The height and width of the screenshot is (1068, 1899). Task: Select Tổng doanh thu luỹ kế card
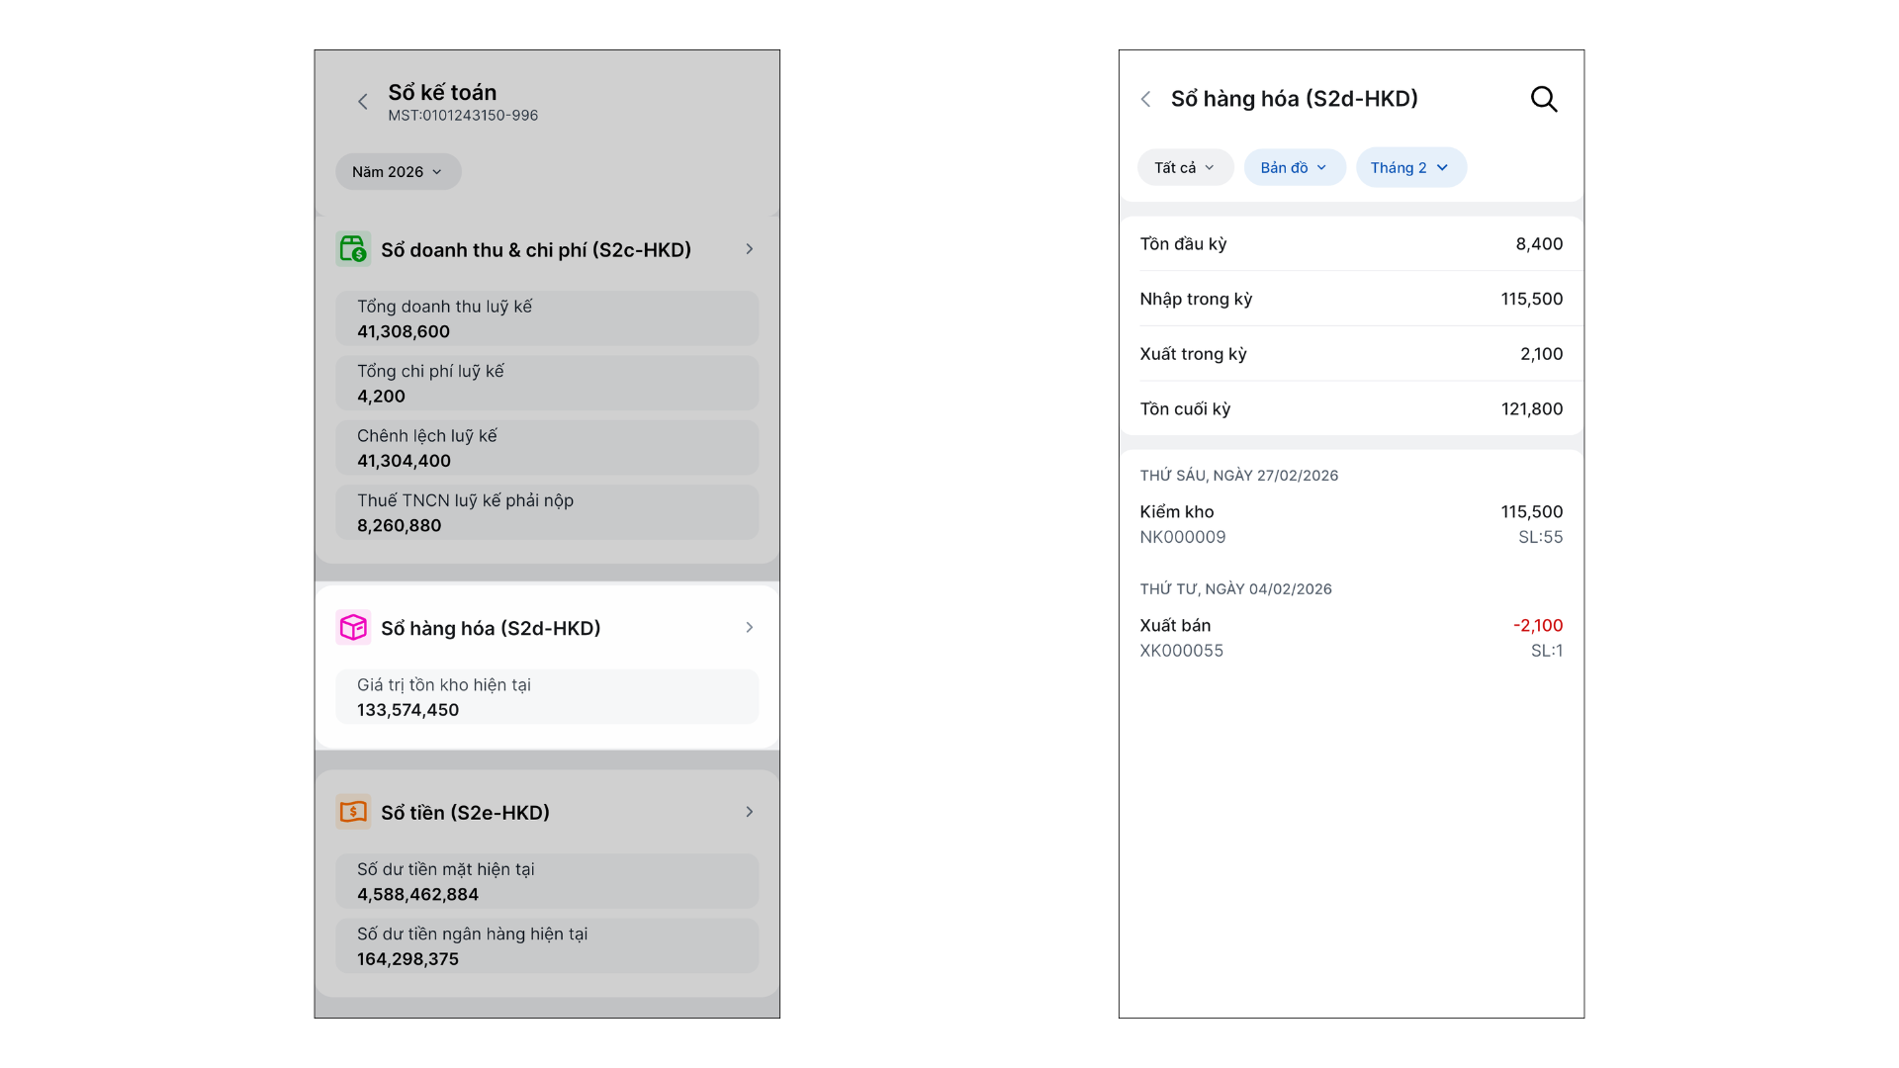(546, 318)
